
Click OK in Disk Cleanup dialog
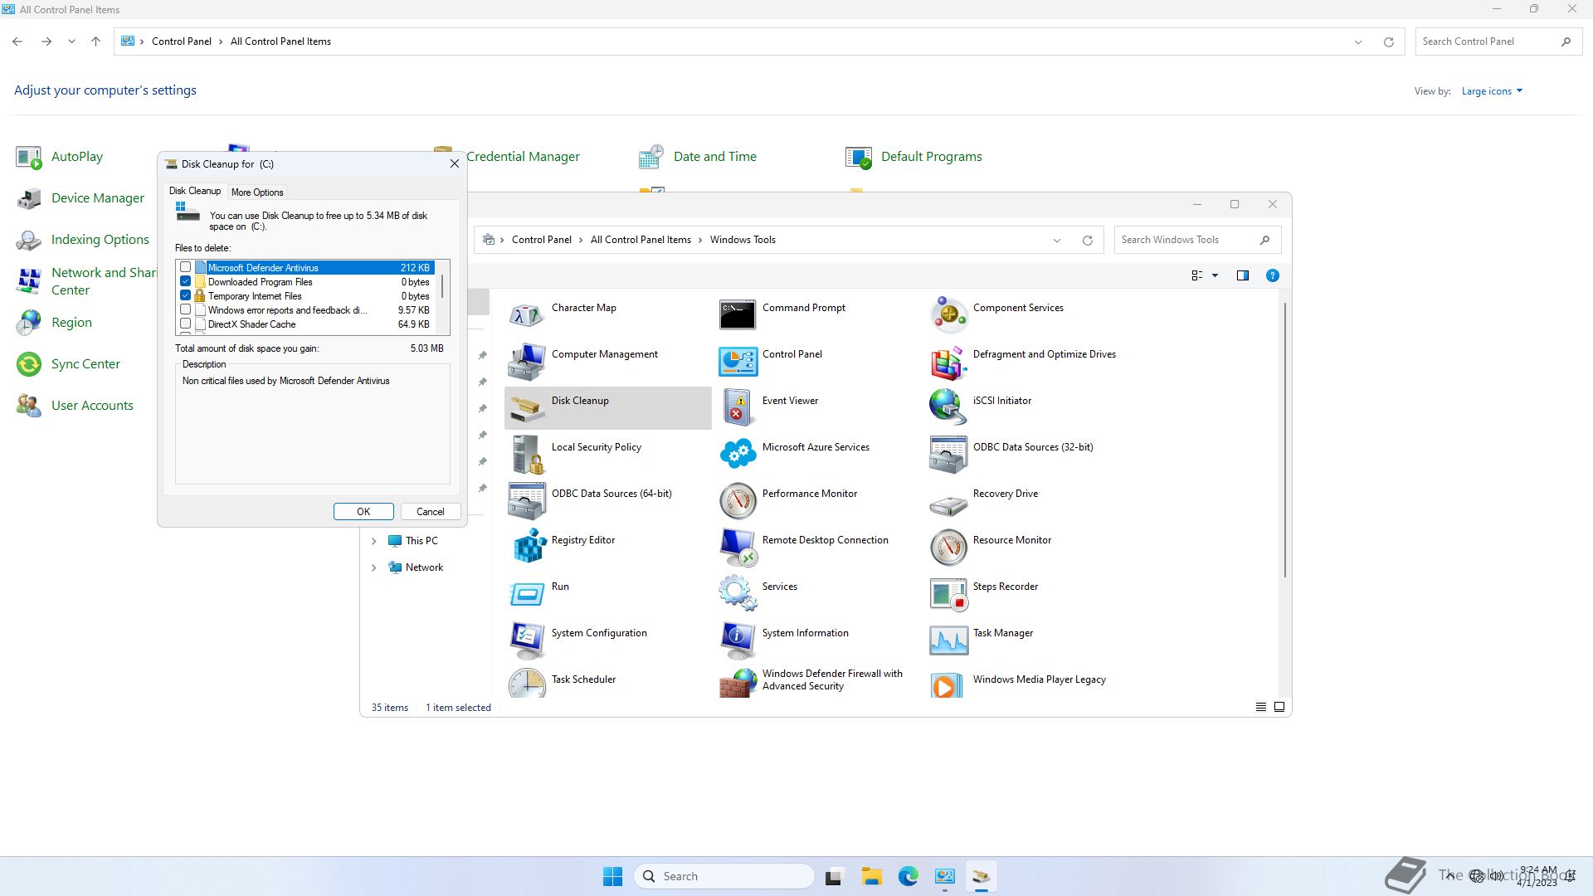click(x=363, y=512)
